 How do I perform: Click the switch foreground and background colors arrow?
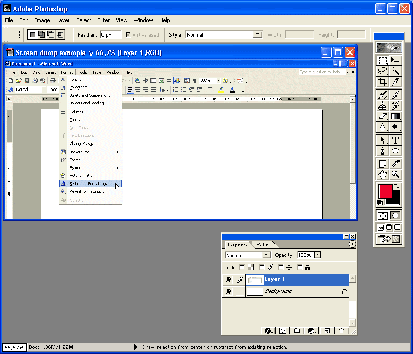pyautogui.click(x=397, y=186)
